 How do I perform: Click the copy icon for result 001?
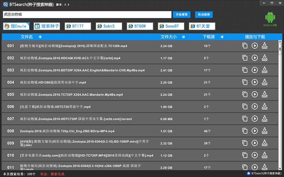click(x=245, y=46)
